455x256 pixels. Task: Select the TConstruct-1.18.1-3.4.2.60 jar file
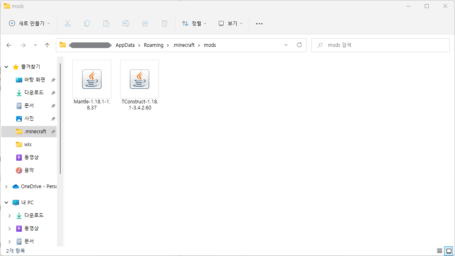(140, 85)
